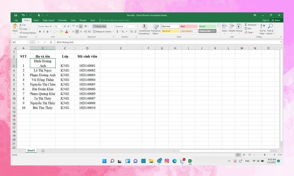Image resolution: width=294 pixels, height=176 pixels.
Task: Toggle Italic formatting
Action: (44, 32)
